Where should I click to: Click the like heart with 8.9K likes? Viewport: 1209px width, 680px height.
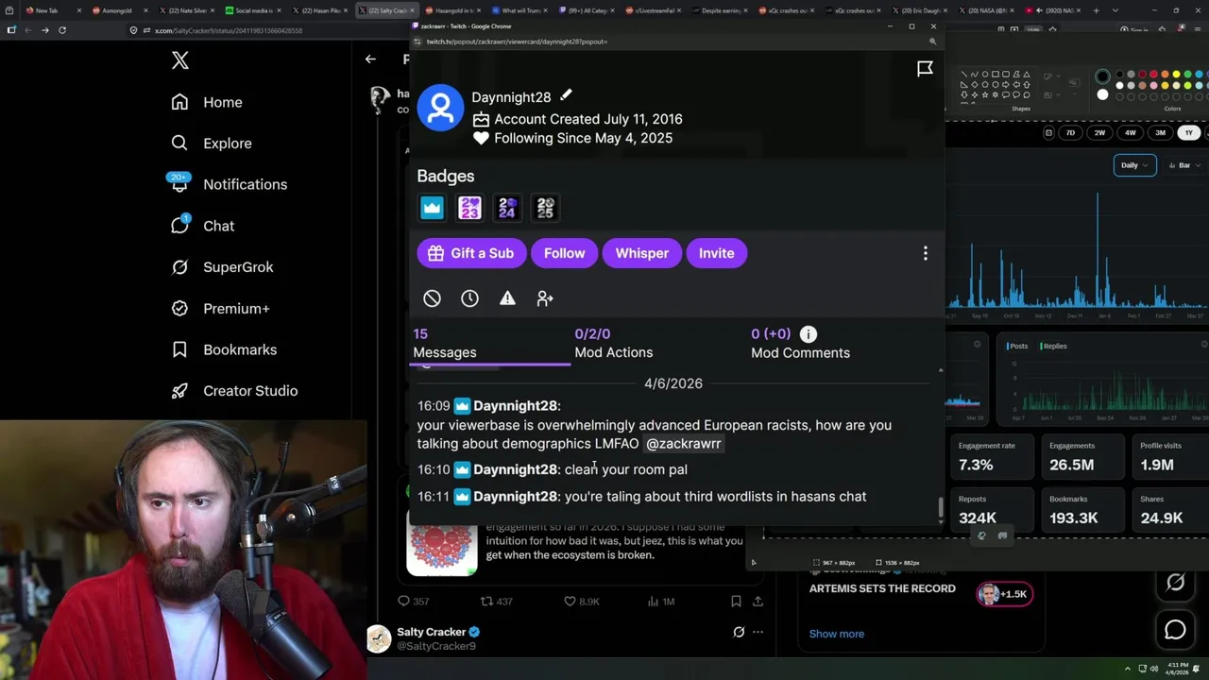tap(570, 602)
